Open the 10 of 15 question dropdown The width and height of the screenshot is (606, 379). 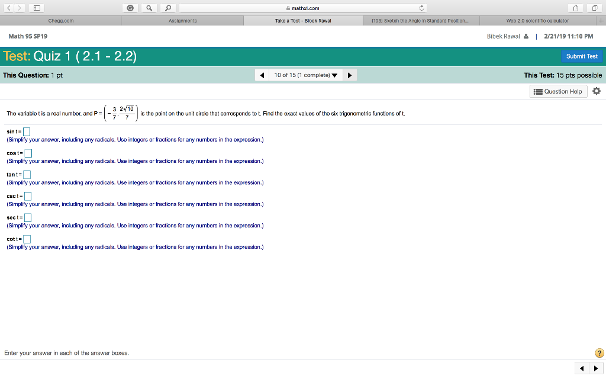[x=306, y=75]
